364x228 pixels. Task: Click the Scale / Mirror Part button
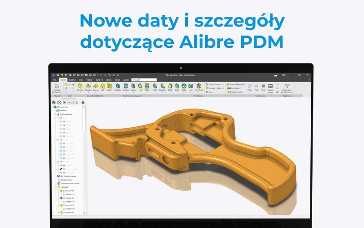point(236,84)
